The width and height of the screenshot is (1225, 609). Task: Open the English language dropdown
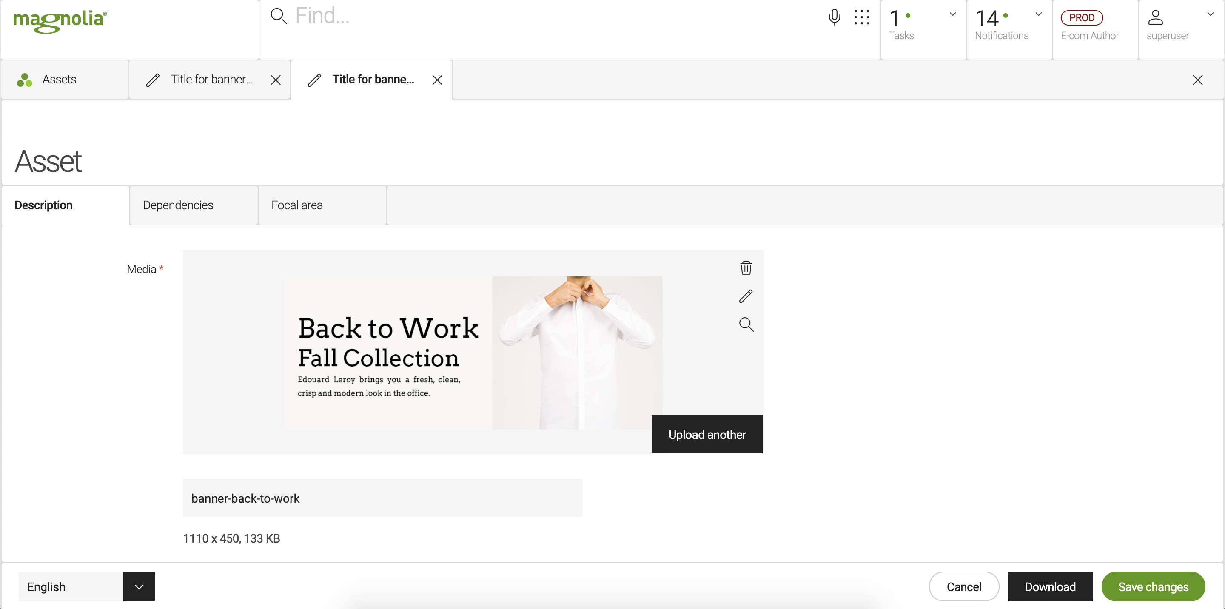(139, 586)
